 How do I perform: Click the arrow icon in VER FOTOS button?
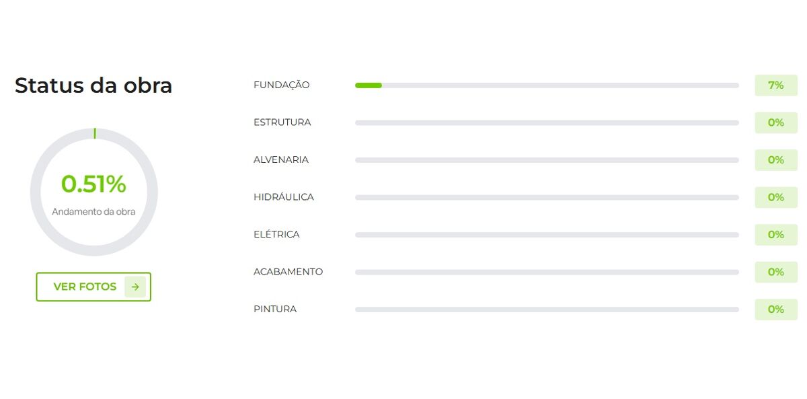click(135, 287)
